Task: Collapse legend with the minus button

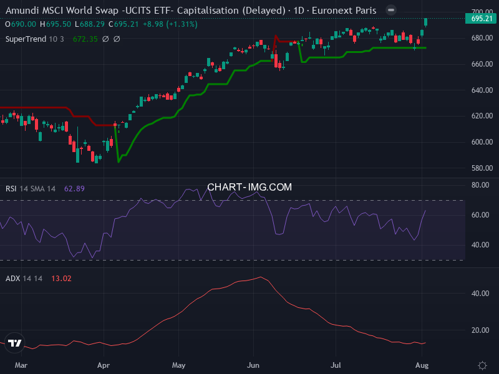Action: pyautogui.click(x=391, y=10)
